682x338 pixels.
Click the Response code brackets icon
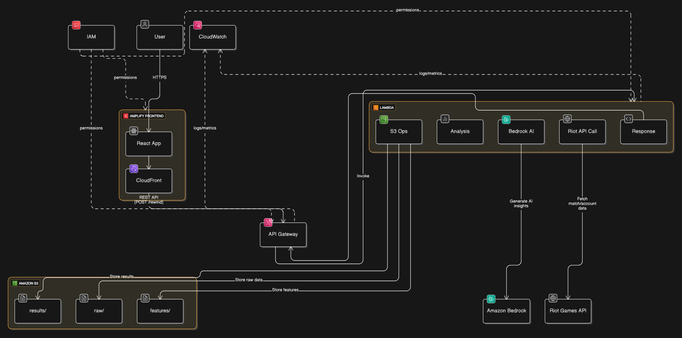[x=629, y=119]
